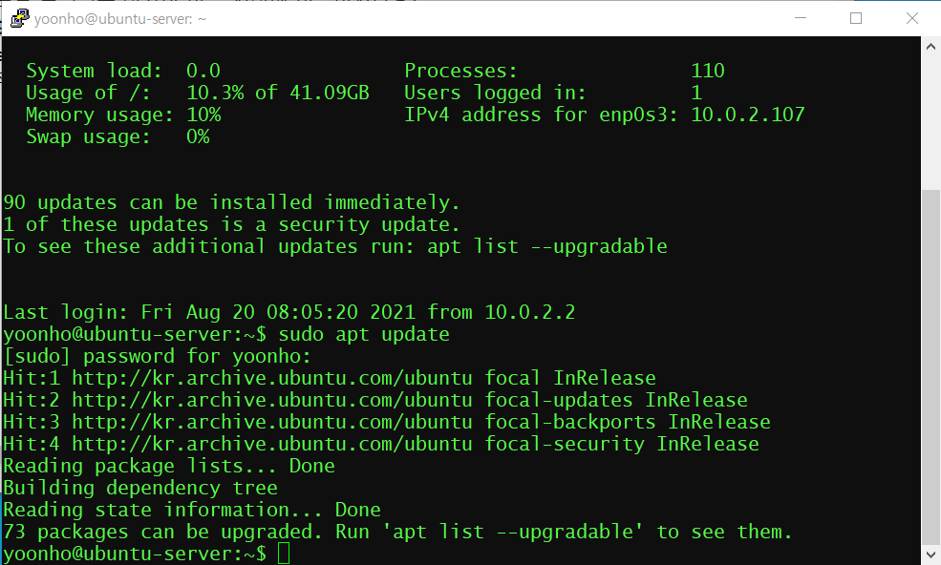Click the 'System load:' label
Screen dimensions: 941x565
coord(94,71)
